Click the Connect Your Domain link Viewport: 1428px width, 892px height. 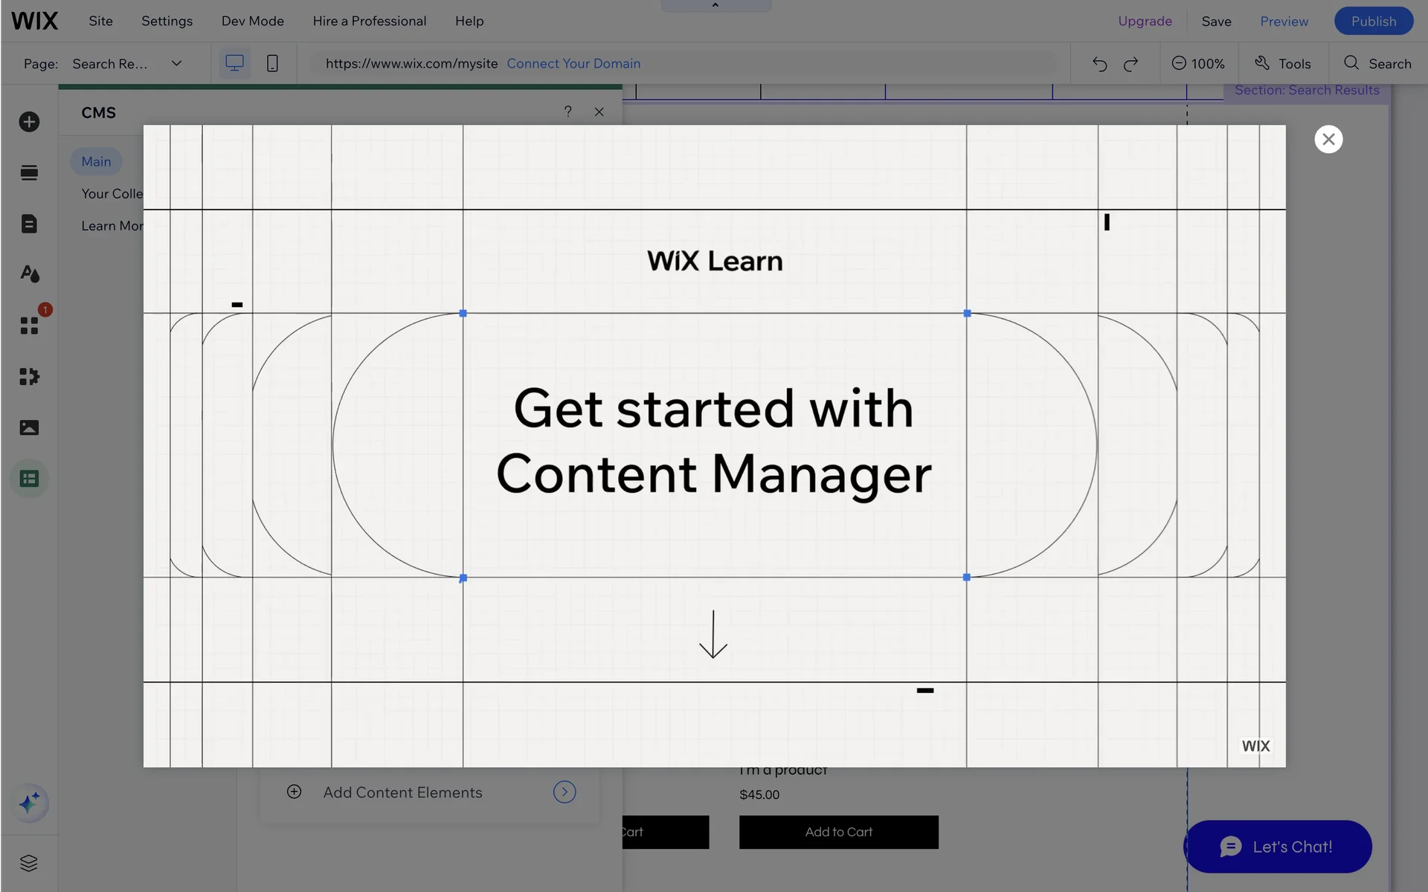tap(573, 63)
